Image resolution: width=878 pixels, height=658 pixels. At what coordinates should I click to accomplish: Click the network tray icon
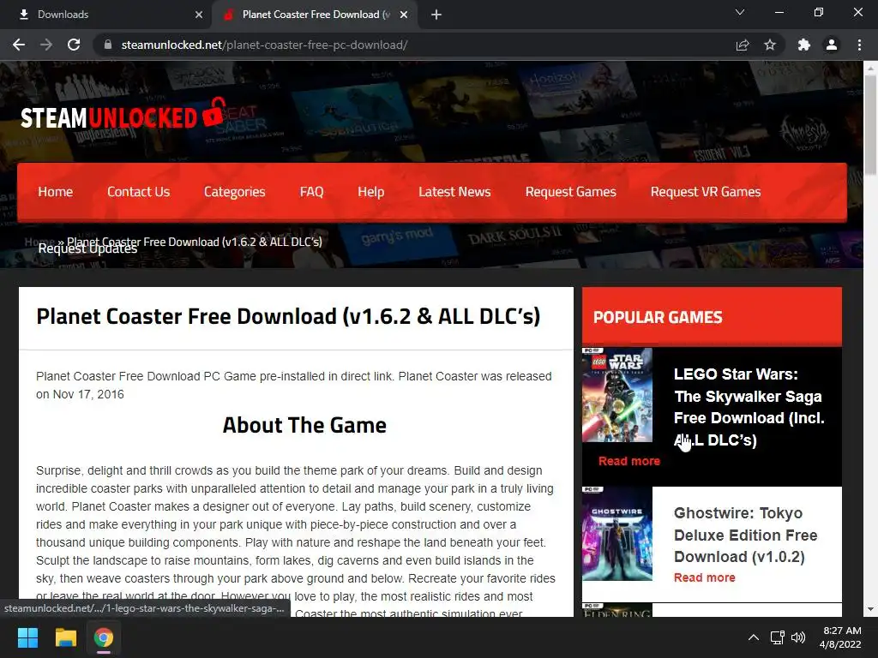777,637
